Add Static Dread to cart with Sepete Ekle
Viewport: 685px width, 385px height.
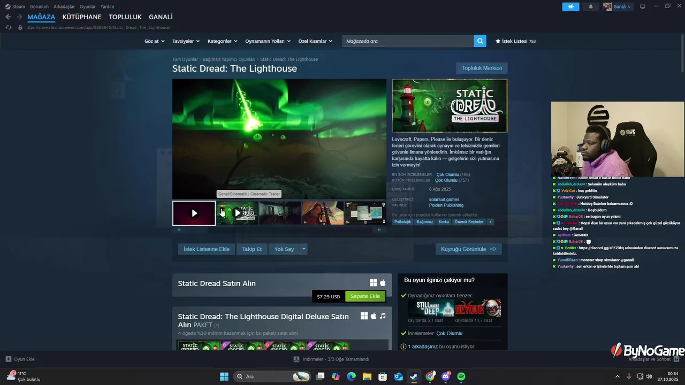point(365,296)
